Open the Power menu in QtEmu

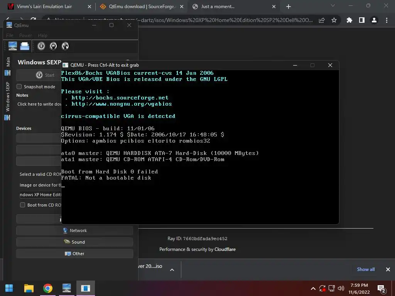(25, 35)
